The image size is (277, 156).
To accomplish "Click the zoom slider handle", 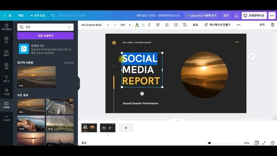I will 209,143.
